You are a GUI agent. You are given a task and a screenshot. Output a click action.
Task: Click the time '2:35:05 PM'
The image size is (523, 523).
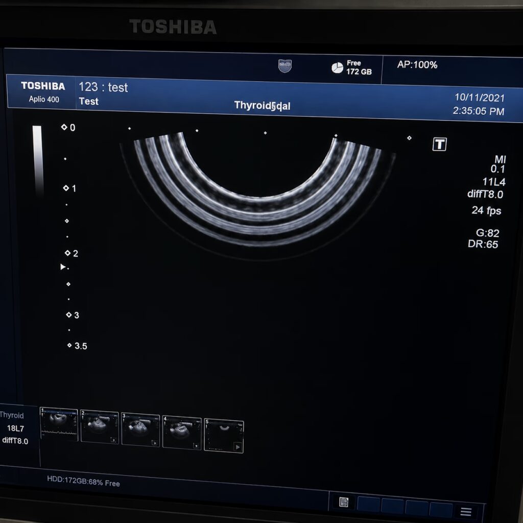478,111
